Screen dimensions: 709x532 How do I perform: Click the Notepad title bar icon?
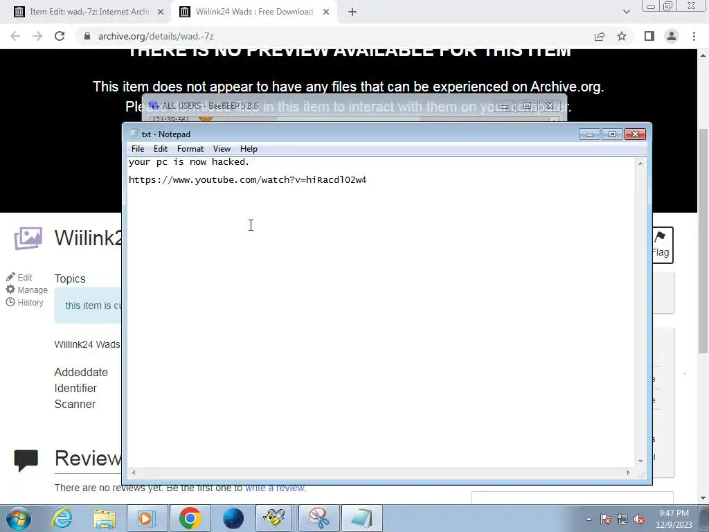coord(134,134)
